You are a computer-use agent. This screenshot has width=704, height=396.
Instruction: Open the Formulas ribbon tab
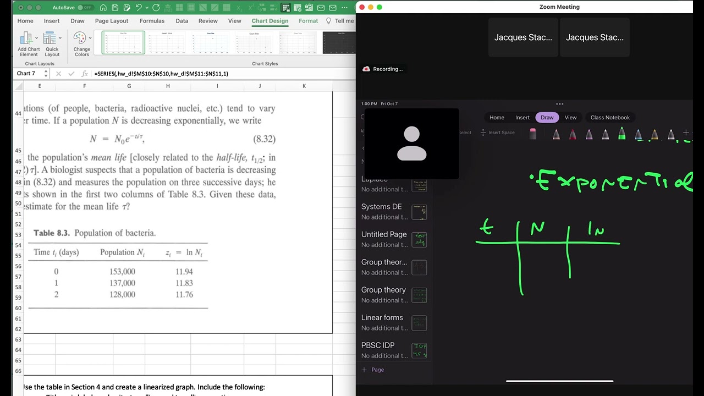pos(152,21)
